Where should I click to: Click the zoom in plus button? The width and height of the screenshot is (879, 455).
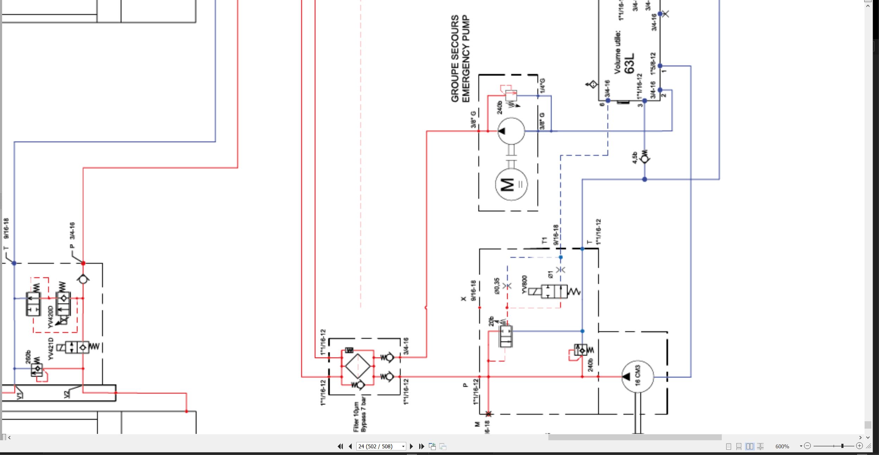(859, 446)
